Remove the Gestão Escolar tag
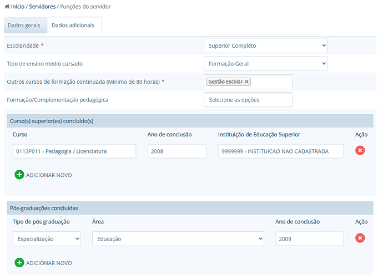 pos(246,82)
